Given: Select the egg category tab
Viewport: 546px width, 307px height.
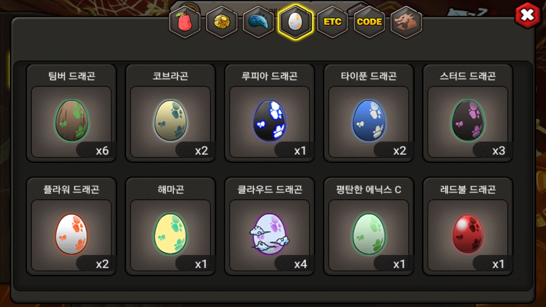Looking at the screenshot, I should pos(295,22).
